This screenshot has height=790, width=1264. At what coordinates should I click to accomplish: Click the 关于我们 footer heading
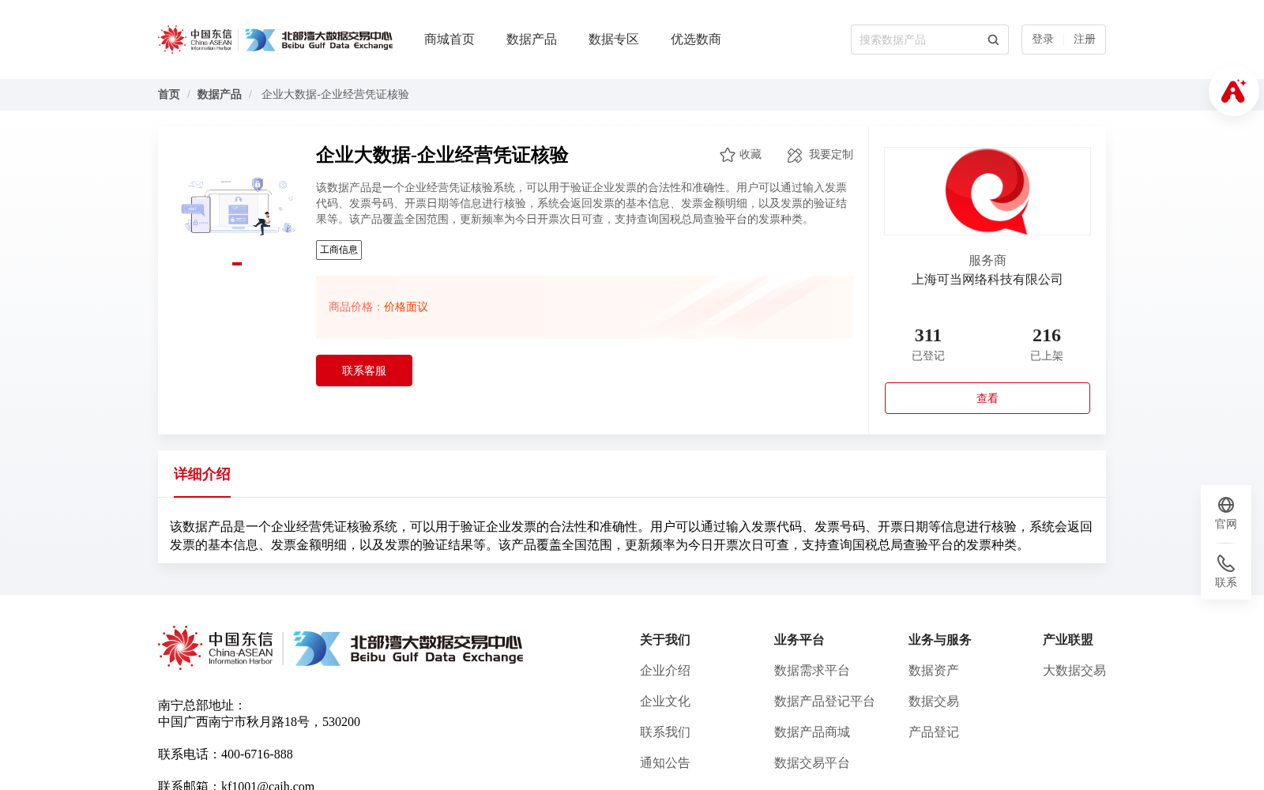click(x=665, y=640)
